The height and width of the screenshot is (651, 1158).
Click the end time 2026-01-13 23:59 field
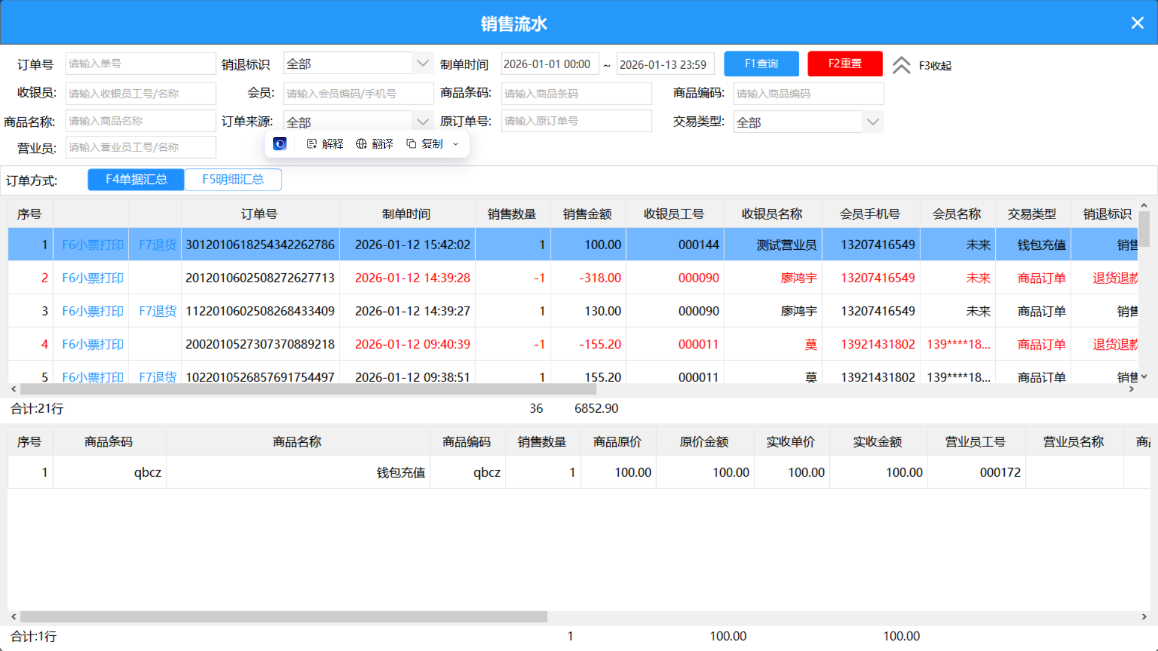[665, 64]
